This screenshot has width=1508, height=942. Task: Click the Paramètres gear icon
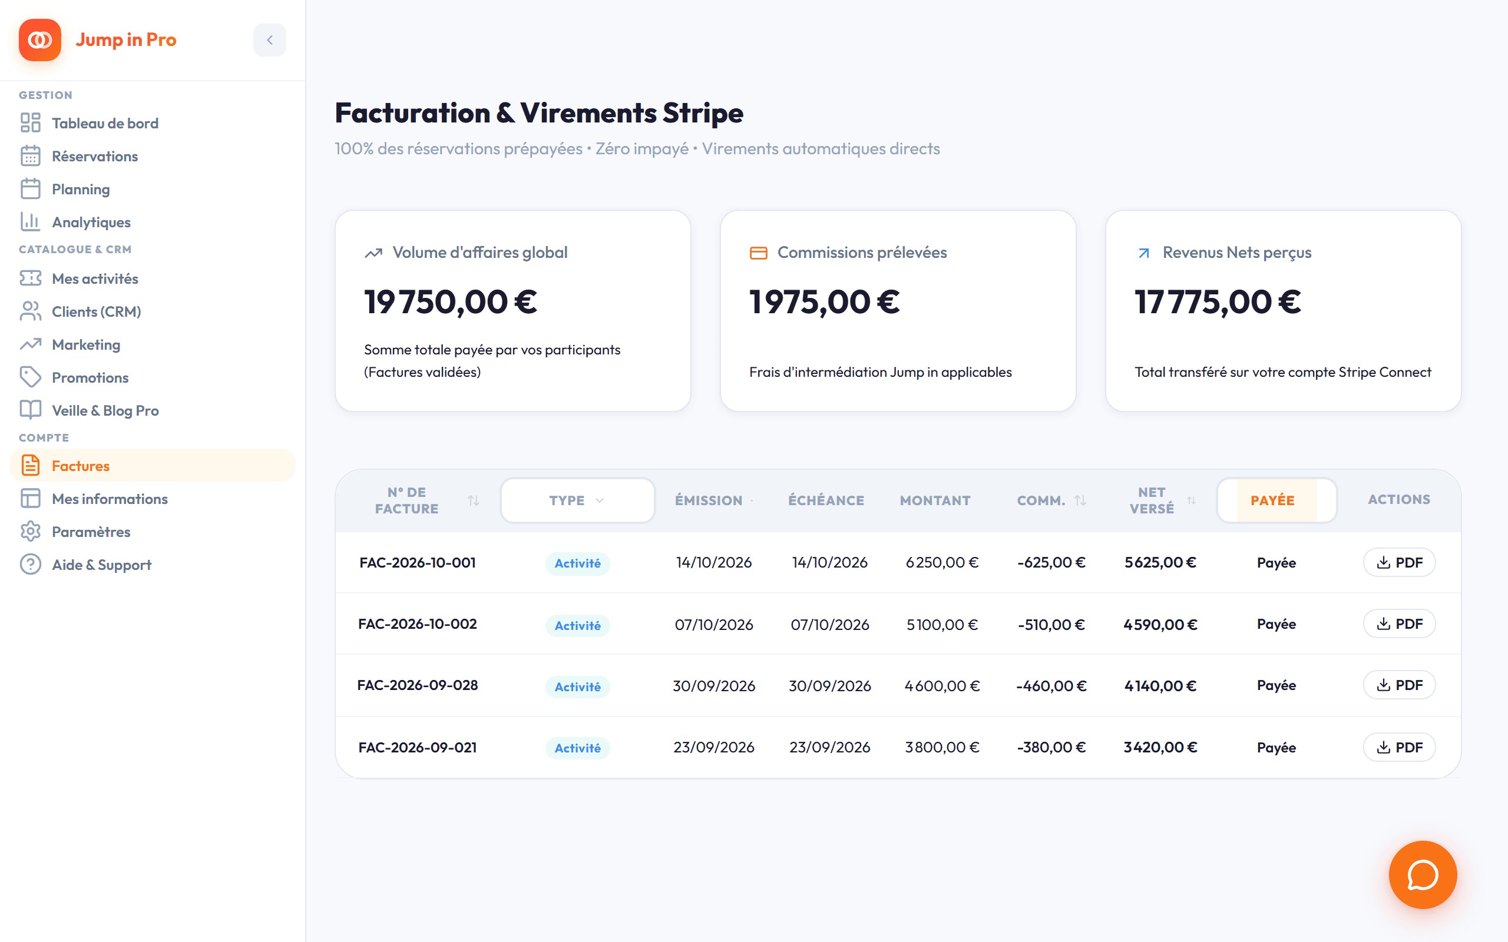[31, 532]
